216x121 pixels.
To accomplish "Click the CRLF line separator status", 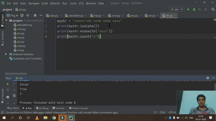I will tap(163, 113).
